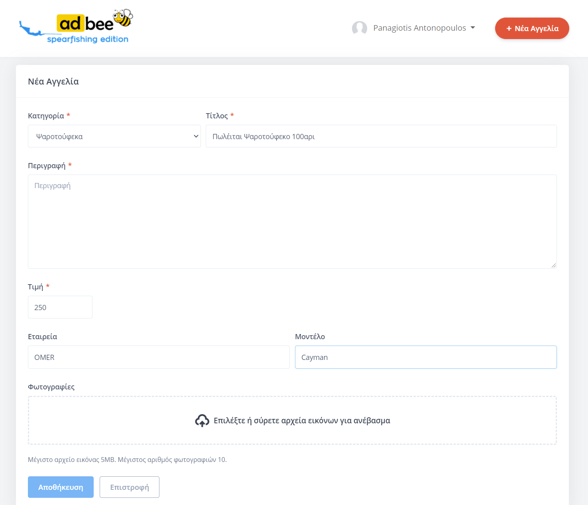
Task: Click the Εταιρεία field containing OMER
Action: click(159, 357)
